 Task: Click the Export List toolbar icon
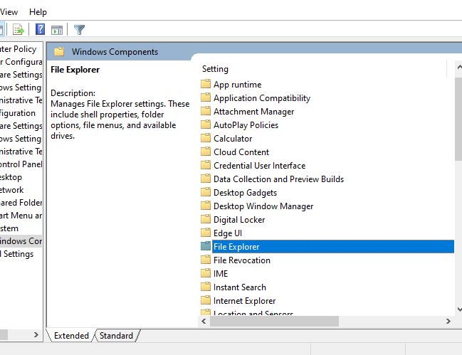pyautogui.click(x=18, y=29)
